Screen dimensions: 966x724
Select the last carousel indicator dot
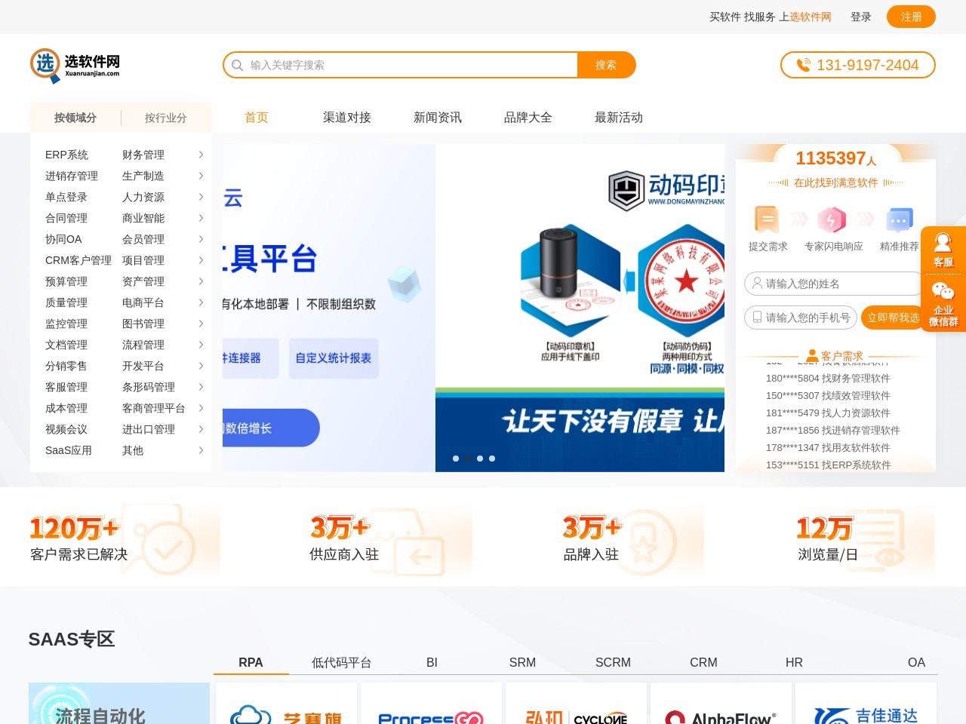(492, 459)
